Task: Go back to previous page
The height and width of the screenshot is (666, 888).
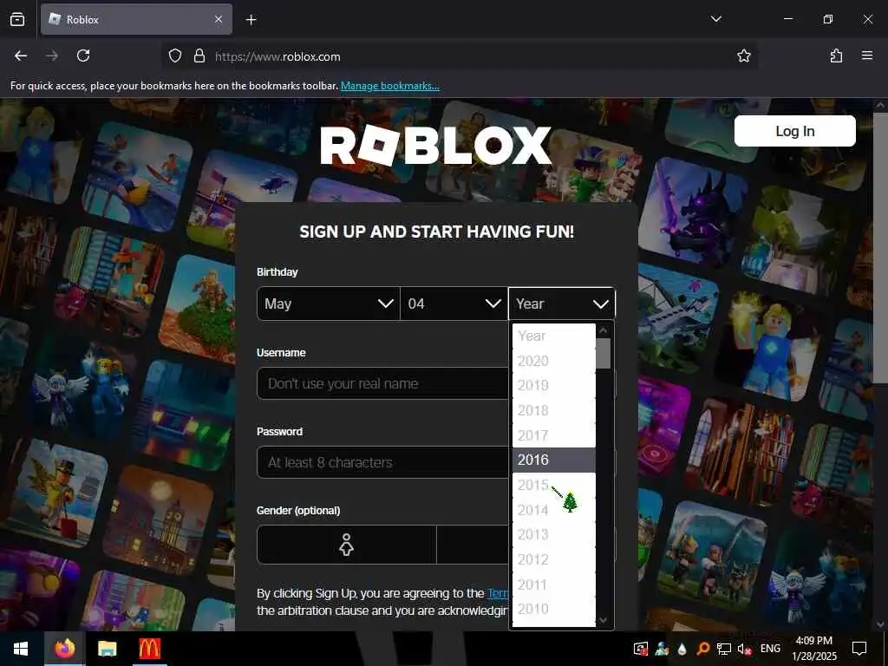Action: coord(21,55)
